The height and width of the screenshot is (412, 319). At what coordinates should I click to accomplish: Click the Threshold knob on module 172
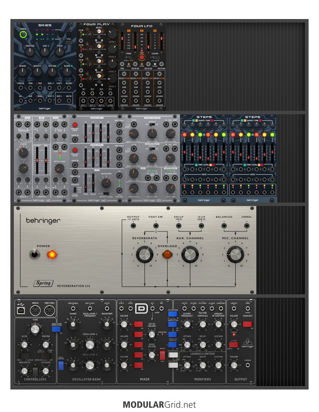pyautogui.click(x=134, y=188)
